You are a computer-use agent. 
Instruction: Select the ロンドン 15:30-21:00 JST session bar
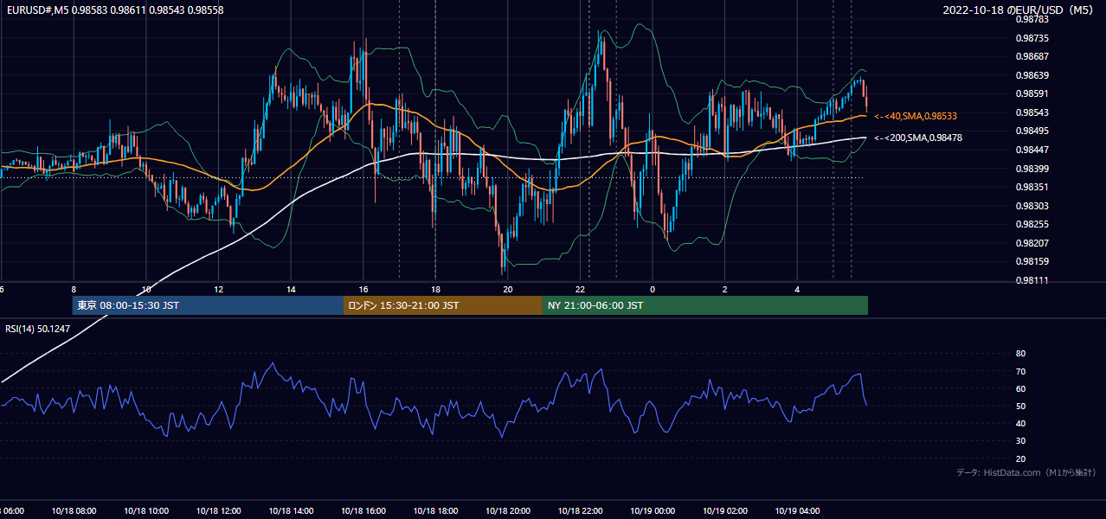click(443, 305)
